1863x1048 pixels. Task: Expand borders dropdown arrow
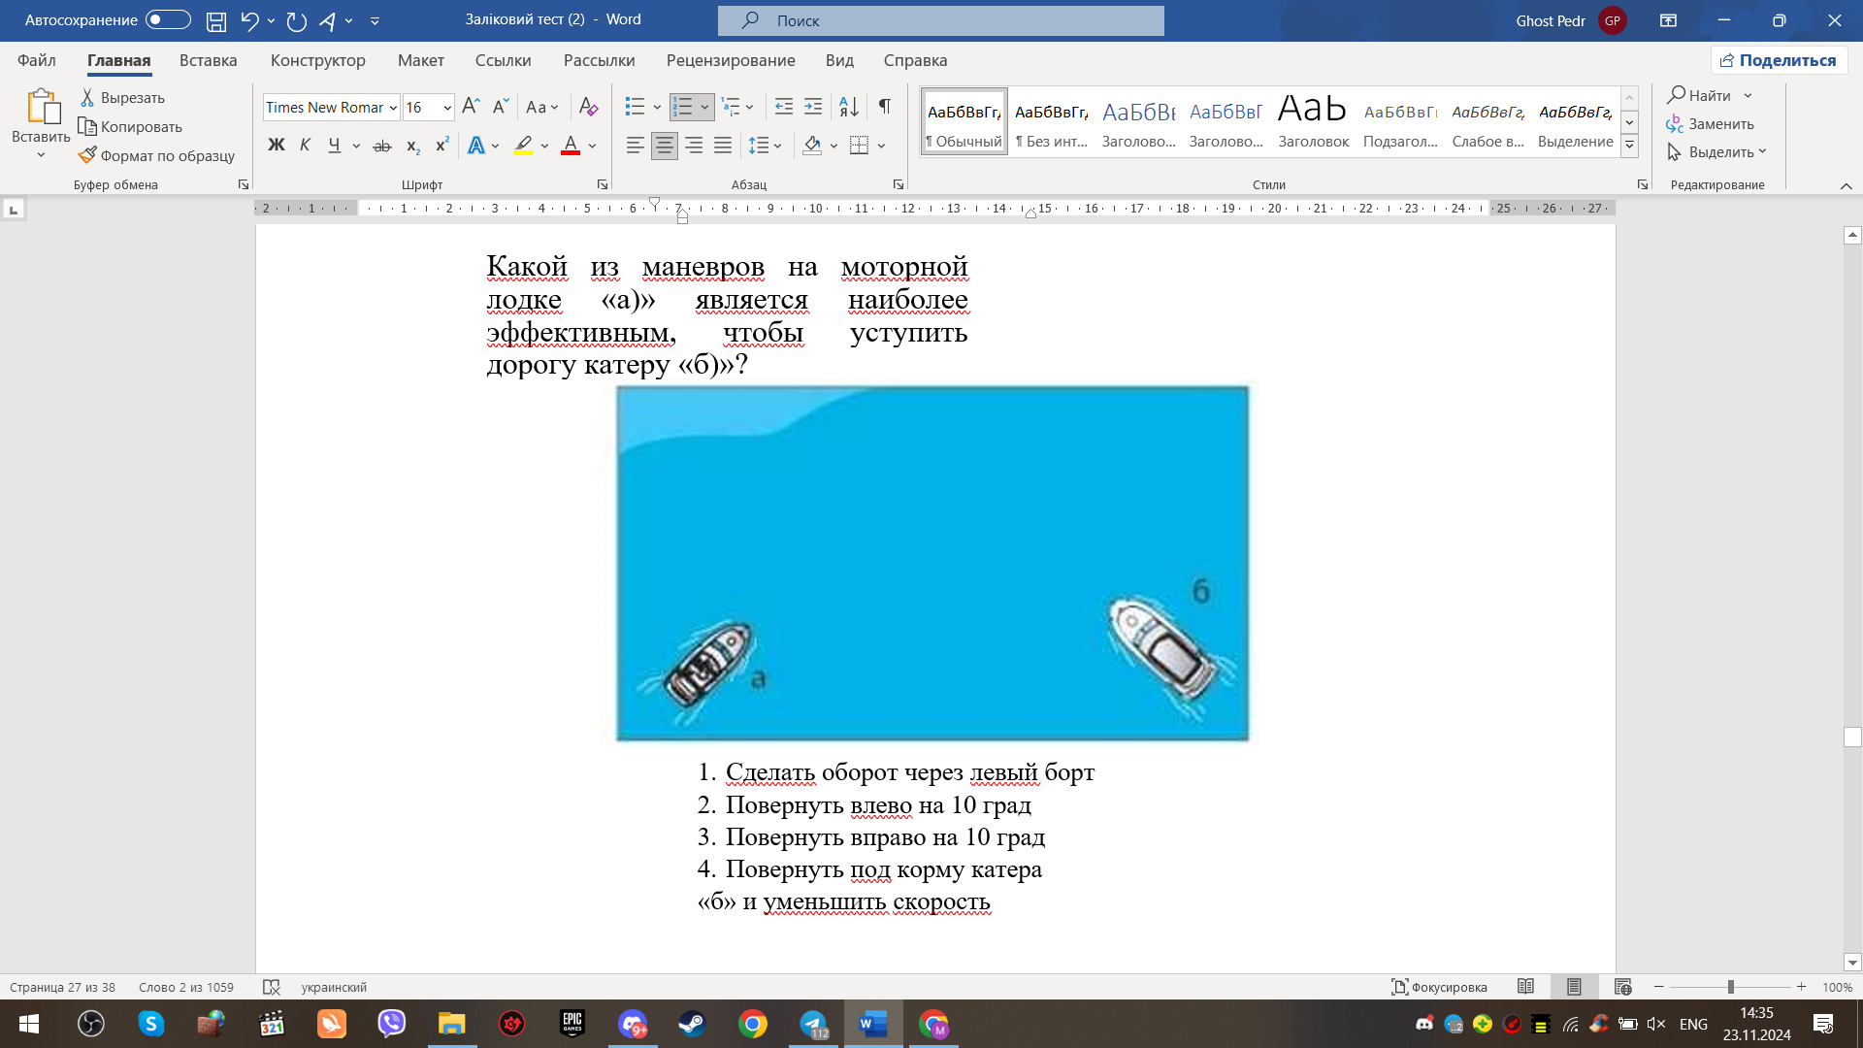point(881,146)
